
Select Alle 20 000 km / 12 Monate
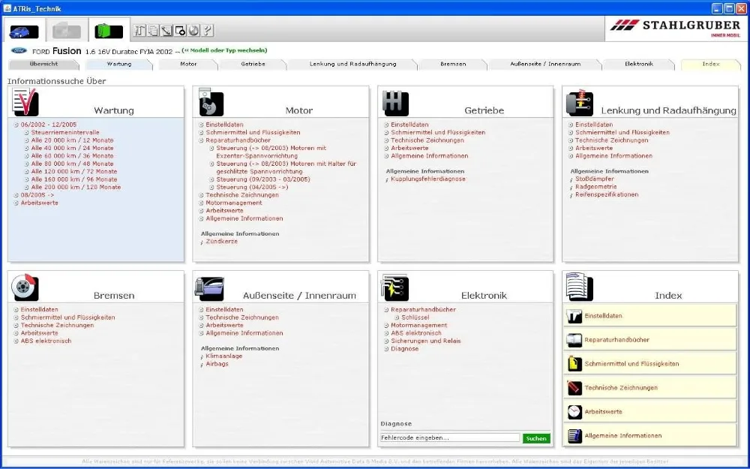coord(72,141)
